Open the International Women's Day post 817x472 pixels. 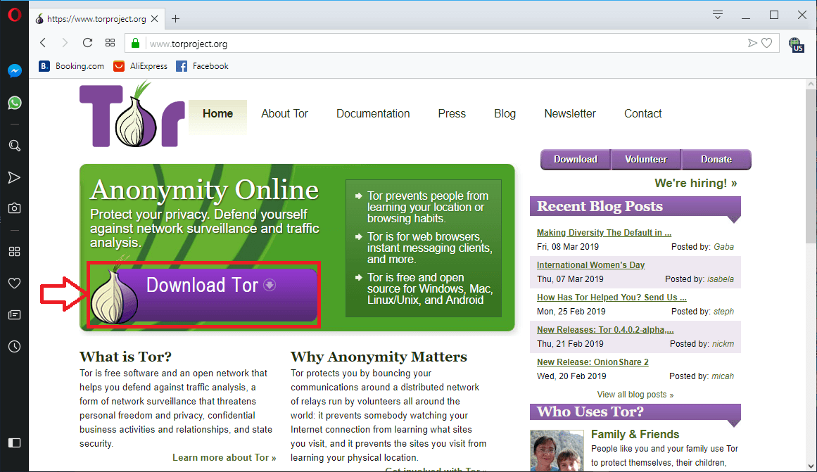pyautogui.click(x=590, y=265)
